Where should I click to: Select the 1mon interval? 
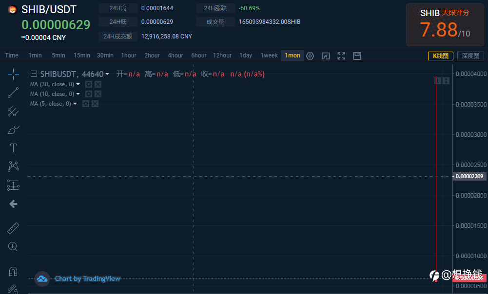pos(293,55)
